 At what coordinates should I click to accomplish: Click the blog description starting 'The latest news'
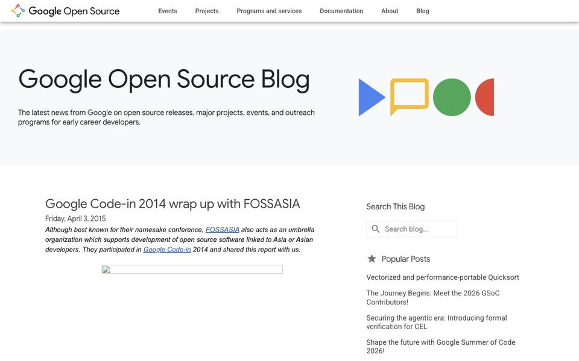[x=166, y=117]
